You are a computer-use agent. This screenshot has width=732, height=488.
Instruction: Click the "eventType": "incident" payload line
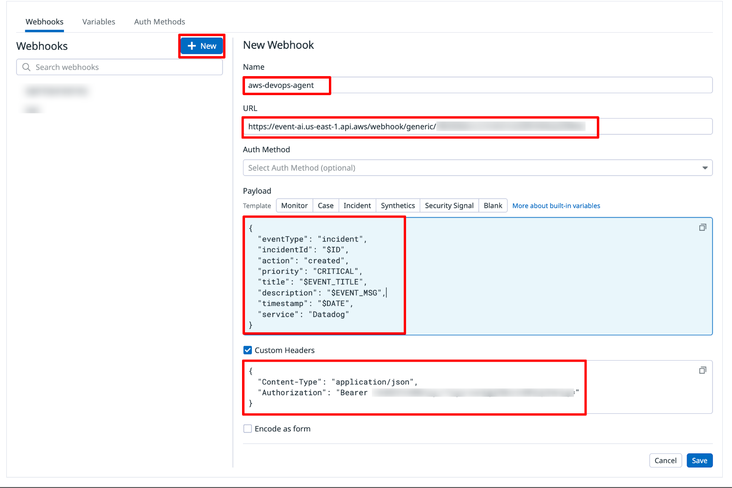pos(312,239)
